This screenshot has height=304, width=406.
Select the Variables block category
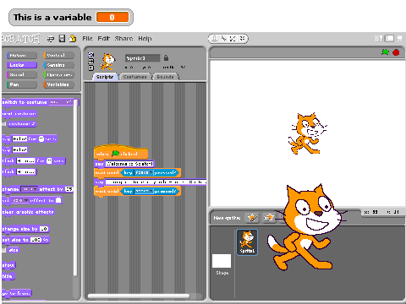click(58, 84)
